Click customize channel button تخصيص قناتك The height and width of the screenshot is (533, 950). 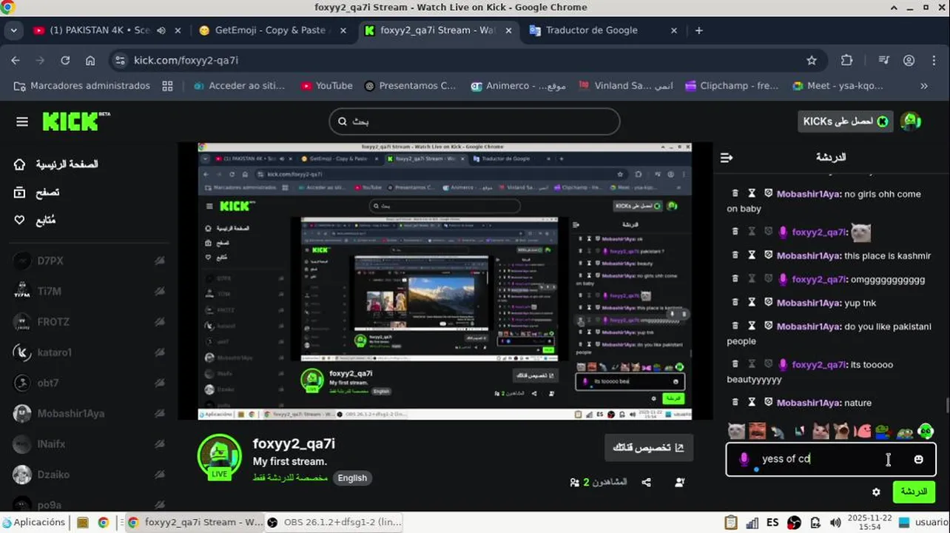[649, 448]
